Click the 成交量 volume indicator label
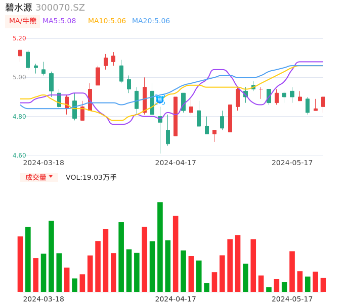This screenshot has height=306, width=347. click(35, 177)
